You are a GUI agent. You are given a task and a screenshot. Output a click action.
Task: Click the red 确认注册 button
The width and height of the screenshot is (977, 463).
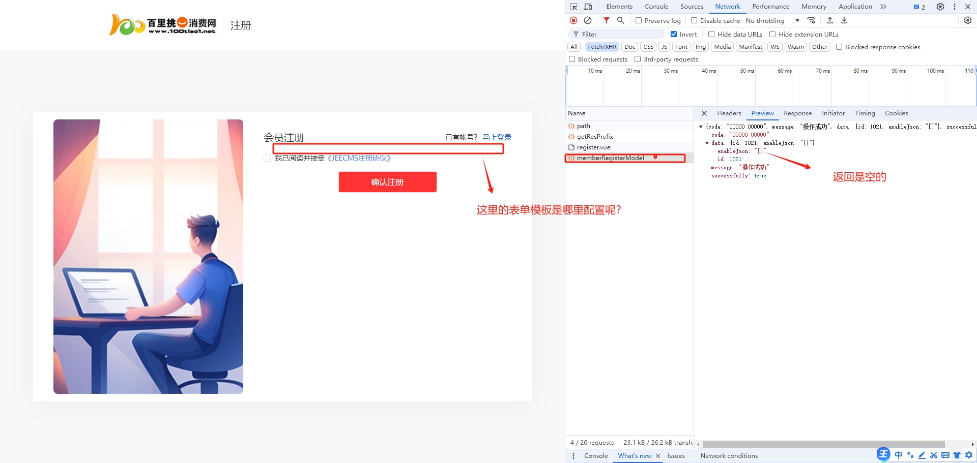(387, 182)
